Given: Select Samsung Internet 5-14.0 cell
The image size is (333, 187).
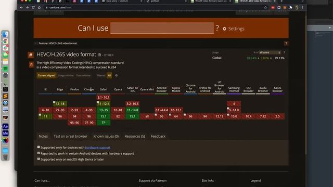Looking at the screenshot, I should pos(234,110).
